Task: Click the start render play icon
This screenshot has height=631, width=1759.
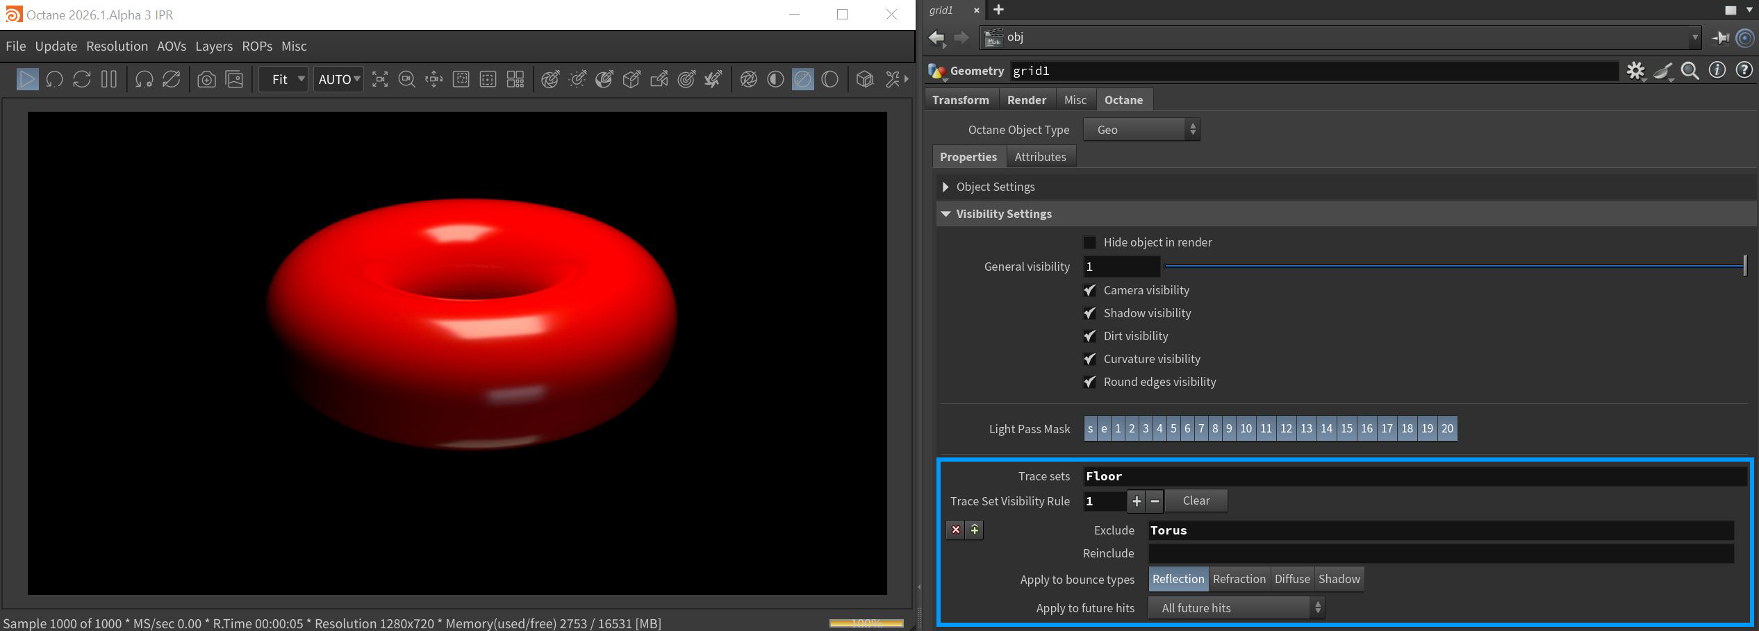Action: point(27,79)
